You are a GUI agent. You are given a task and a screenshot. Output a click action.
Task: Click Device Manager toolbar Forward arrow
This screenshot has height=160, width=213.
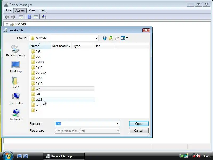[13, 17]
